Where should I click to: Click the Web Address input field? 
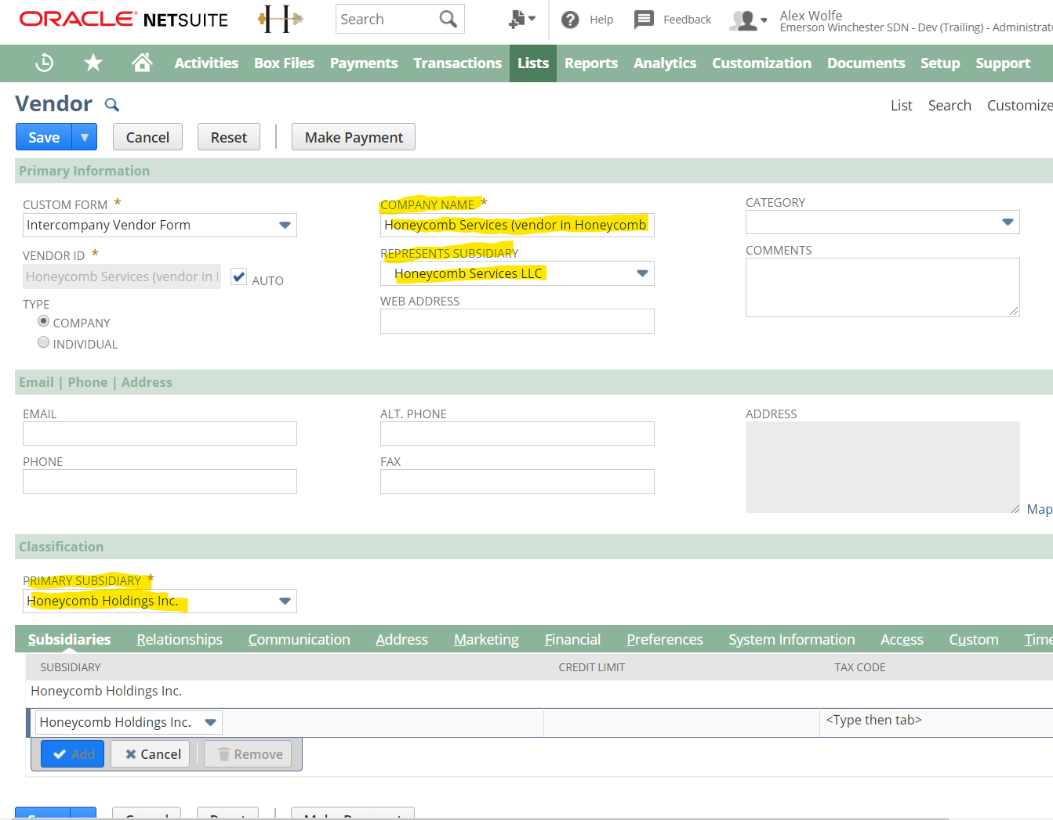click(517, 321)
